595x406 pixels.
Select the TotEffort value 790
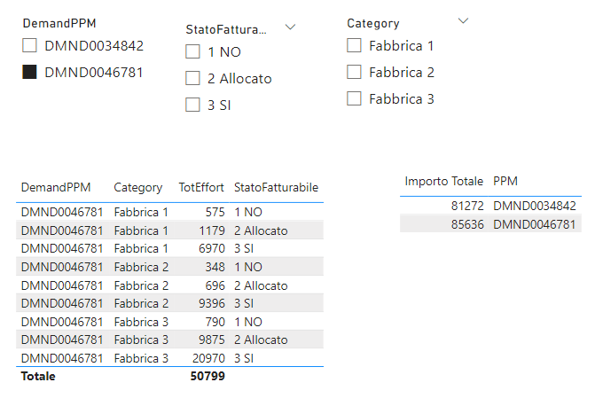point(215,322)
